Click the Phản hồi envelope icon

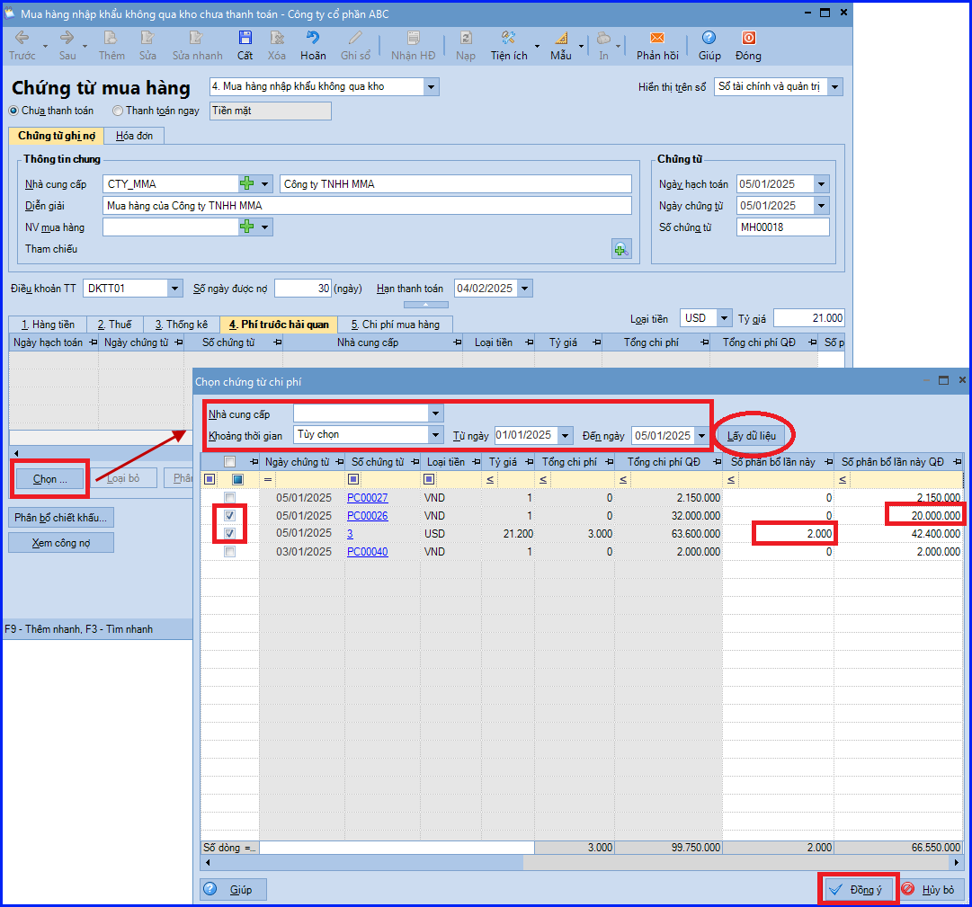tap(656, 39)
